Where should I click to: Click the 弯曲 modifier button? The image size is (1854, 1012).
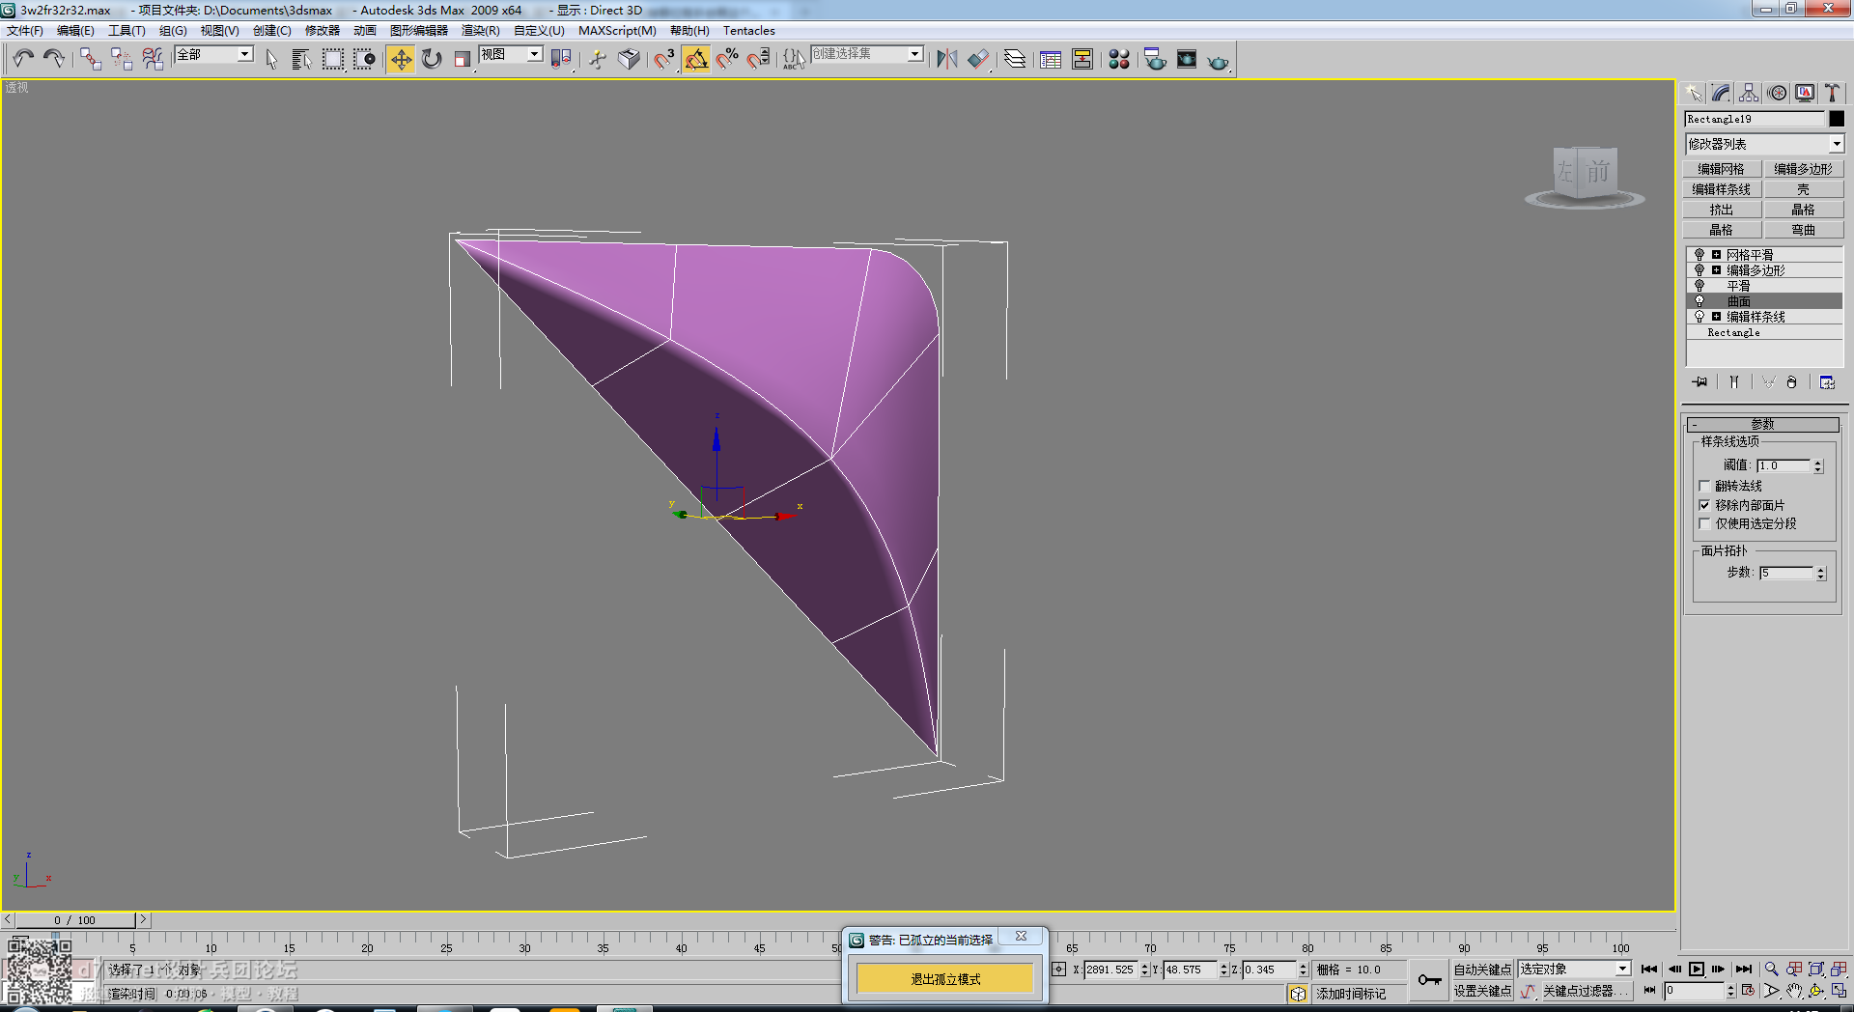tap(1804, 230)
